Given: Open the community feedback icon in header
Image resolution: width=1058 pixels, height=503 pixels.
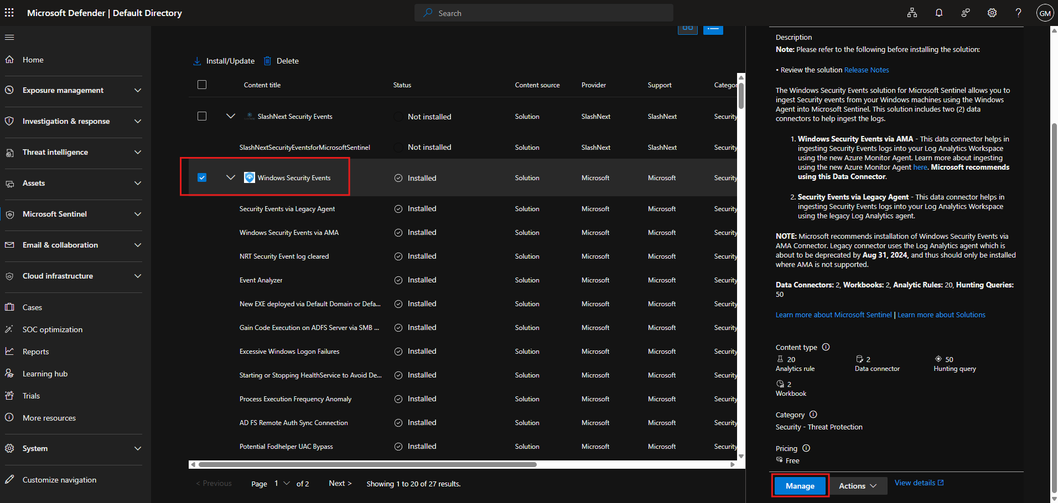Looking at the screenshot, I should pyautogui.click(x=966, y=13).
